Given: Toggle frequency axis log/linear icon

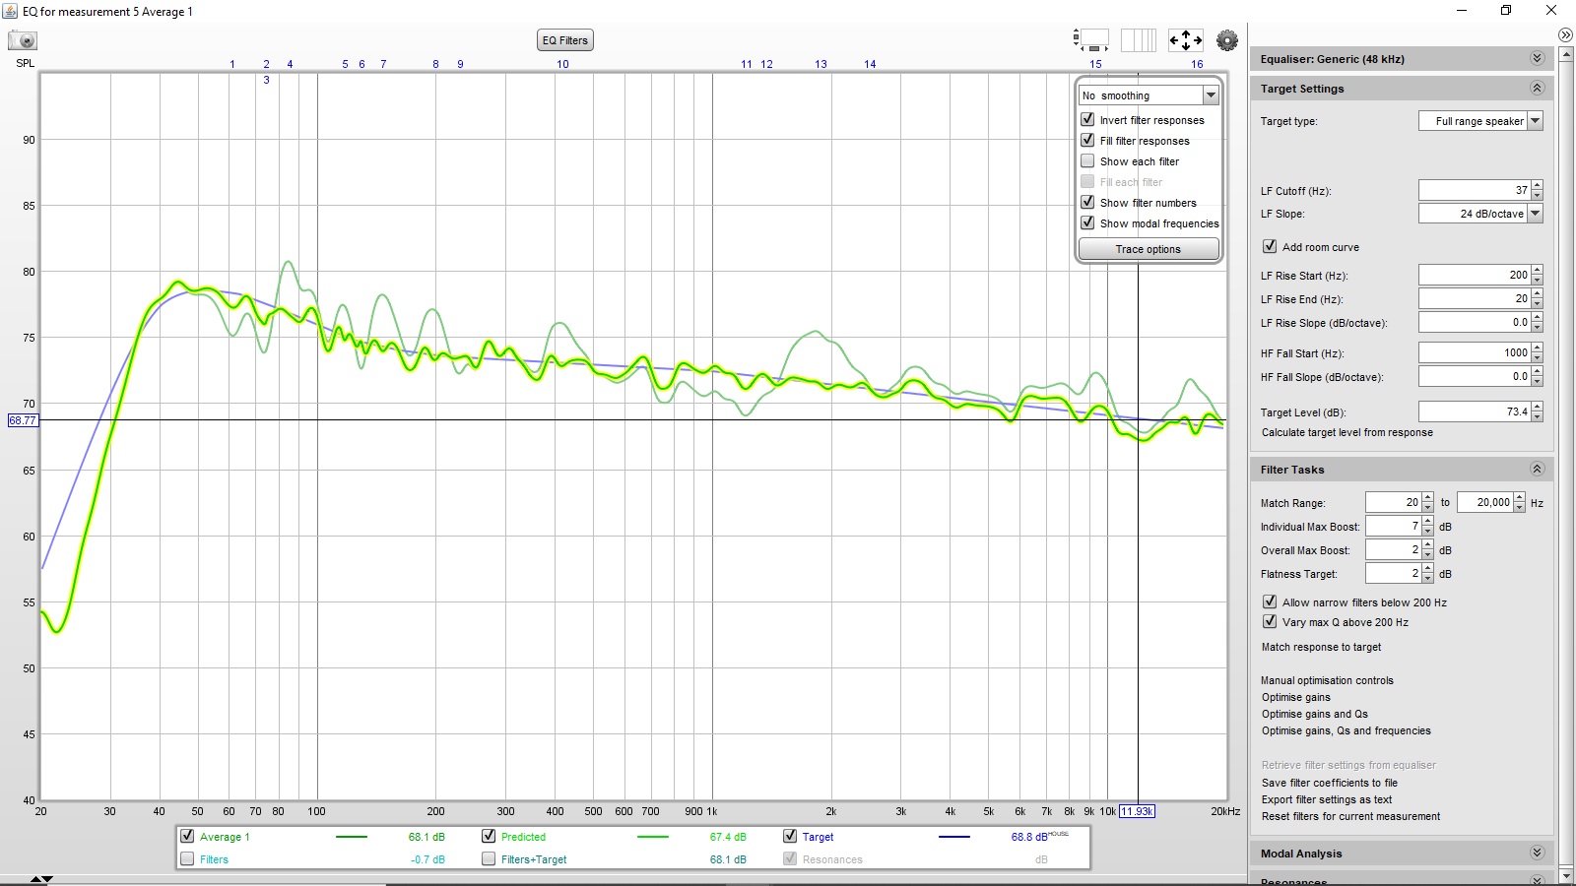Looking at the screenshot, I should coord(1139,40).
